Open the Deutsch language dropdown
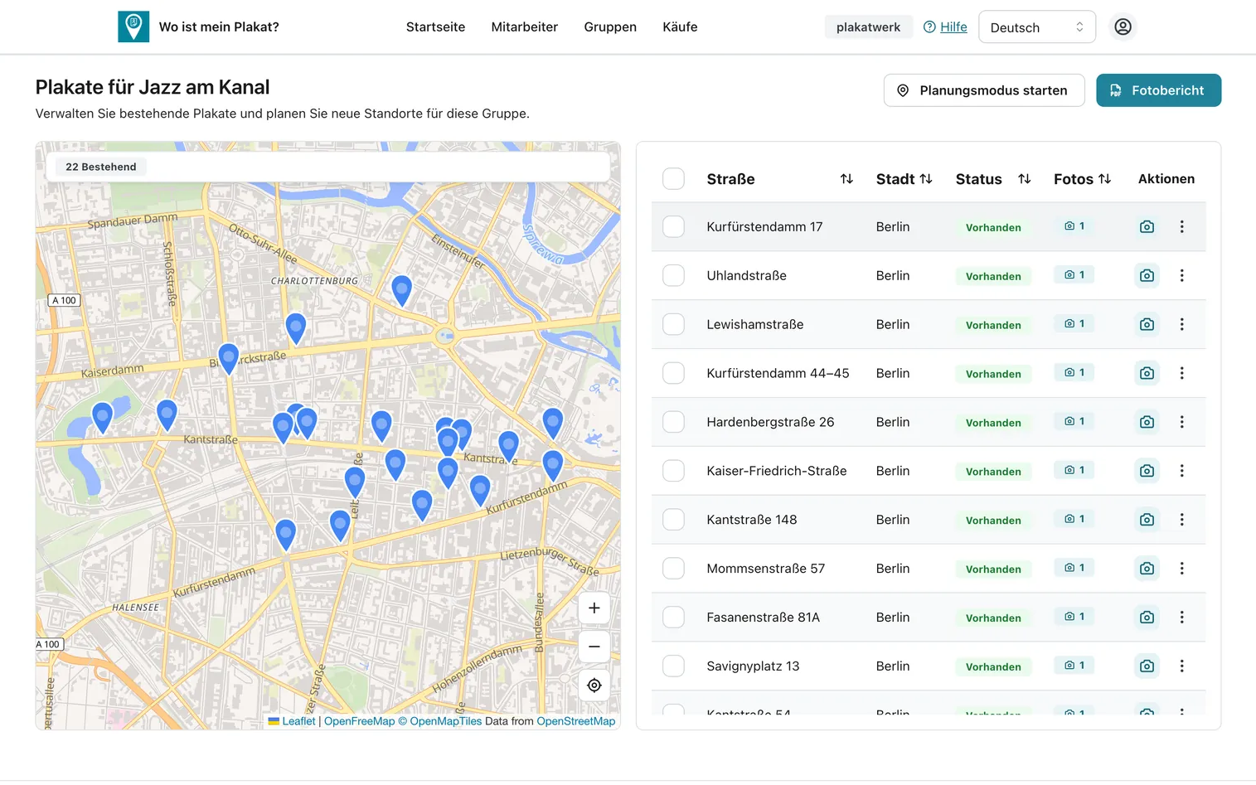Image resolution: width=1256 pixels, height=785 pixels. click(x=1037, y=27)
